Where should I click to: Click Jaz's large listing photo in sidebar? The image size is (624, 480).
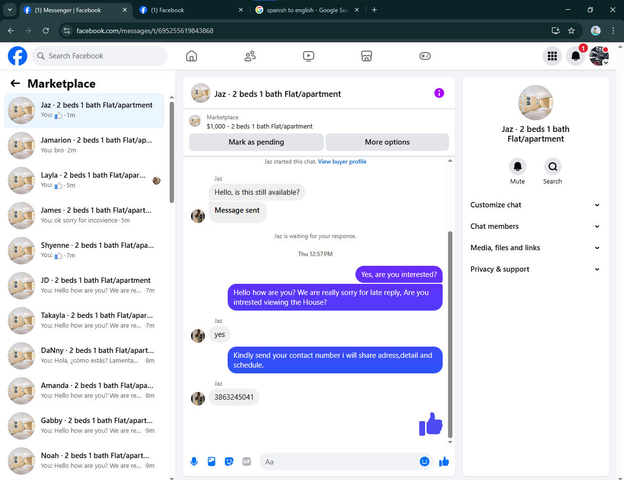point(536,103)
